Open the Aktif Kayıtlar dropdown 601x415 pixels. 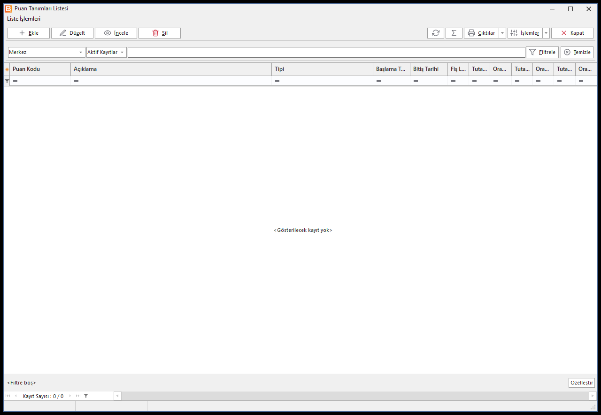tap(107, 52)
